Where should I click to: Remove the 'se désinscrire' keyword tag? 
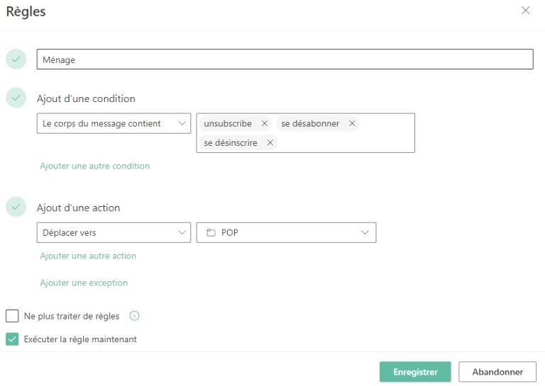tap(270, 143)
